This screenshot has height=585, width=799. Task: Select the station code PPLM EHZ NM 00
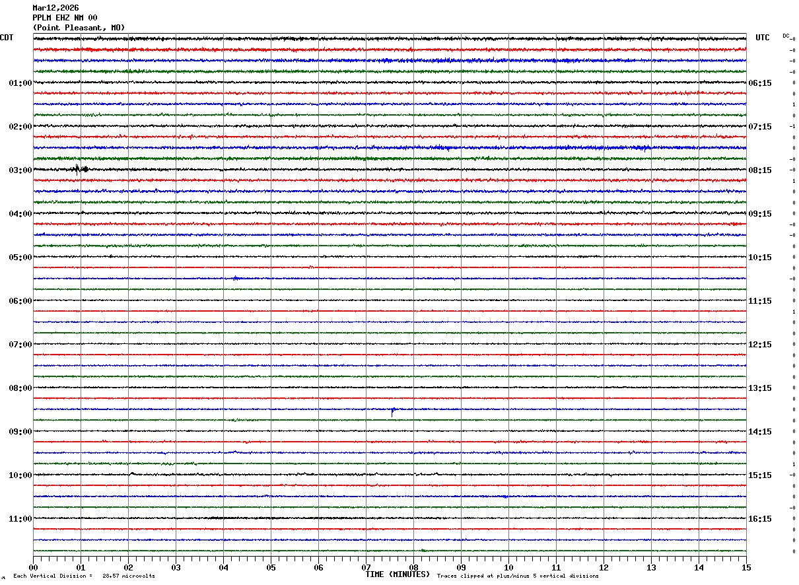(x=65, y=18)
